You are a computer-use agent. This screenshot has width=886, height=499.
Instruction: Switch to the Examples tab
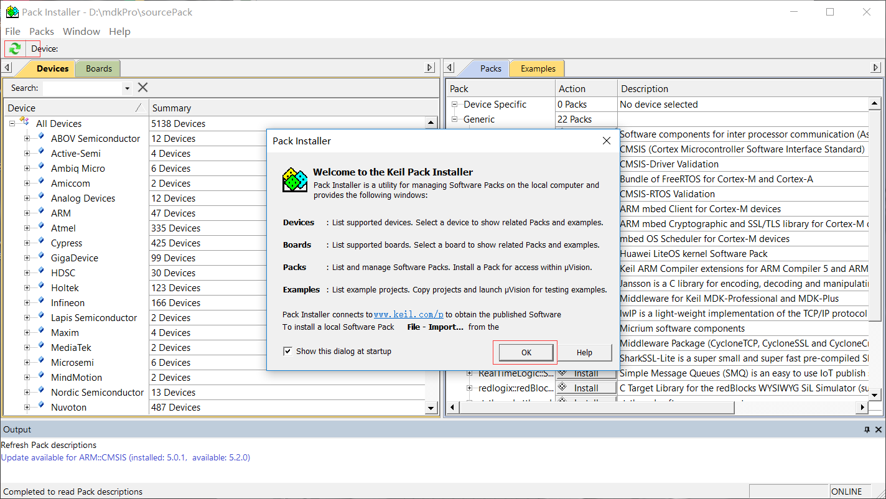click(538, 68)
